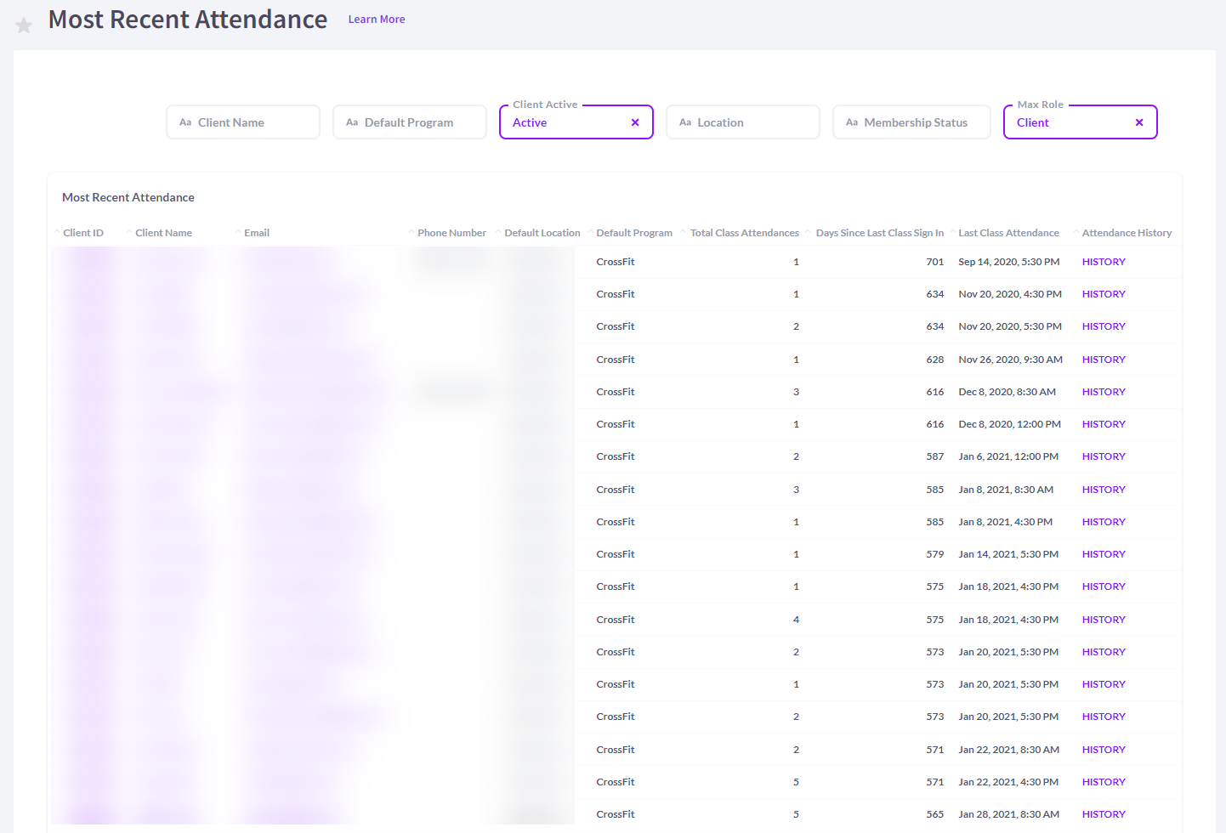Click the Default Program filter field
The height and width of the screenshot is (833, 1226).
(x=410, y=122)
